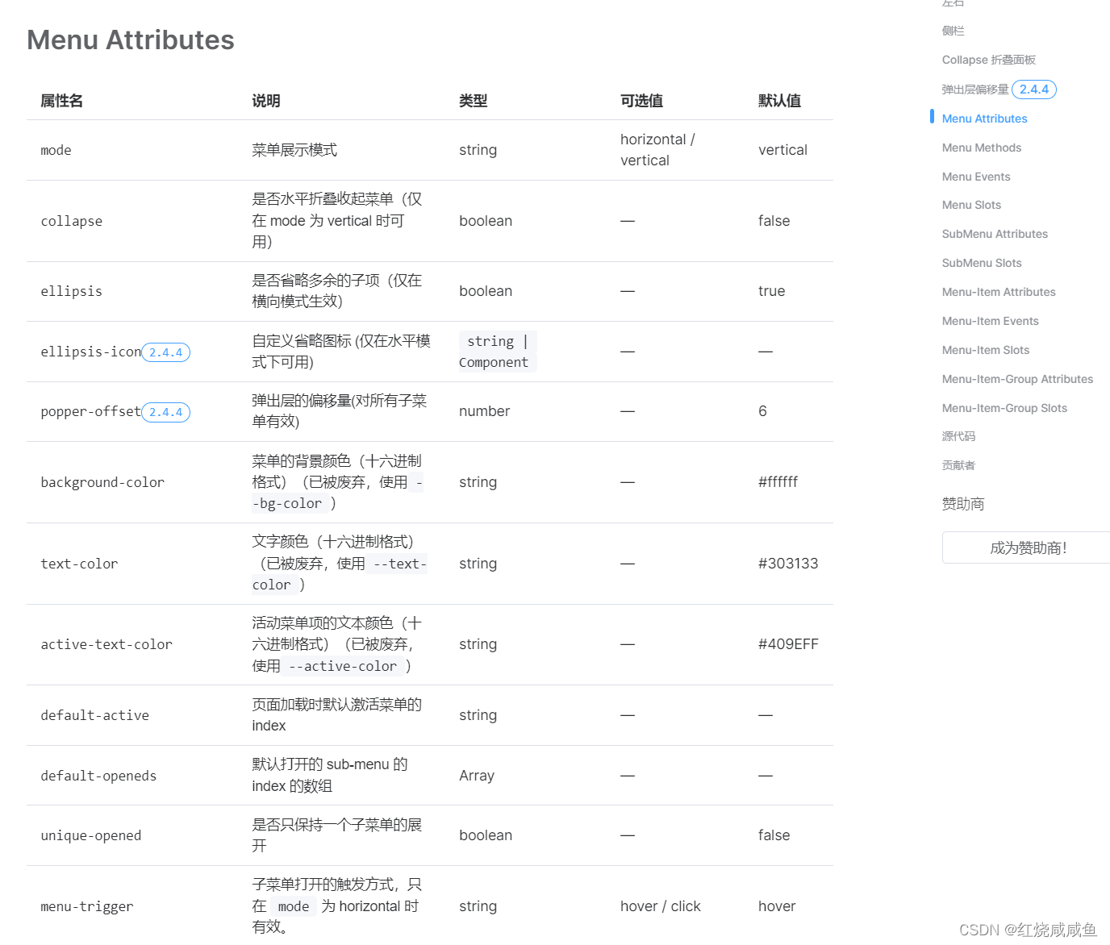This screenshot has width=1110, height=945.
Task: Click the 'number' type cell
Action: (484, 411)
